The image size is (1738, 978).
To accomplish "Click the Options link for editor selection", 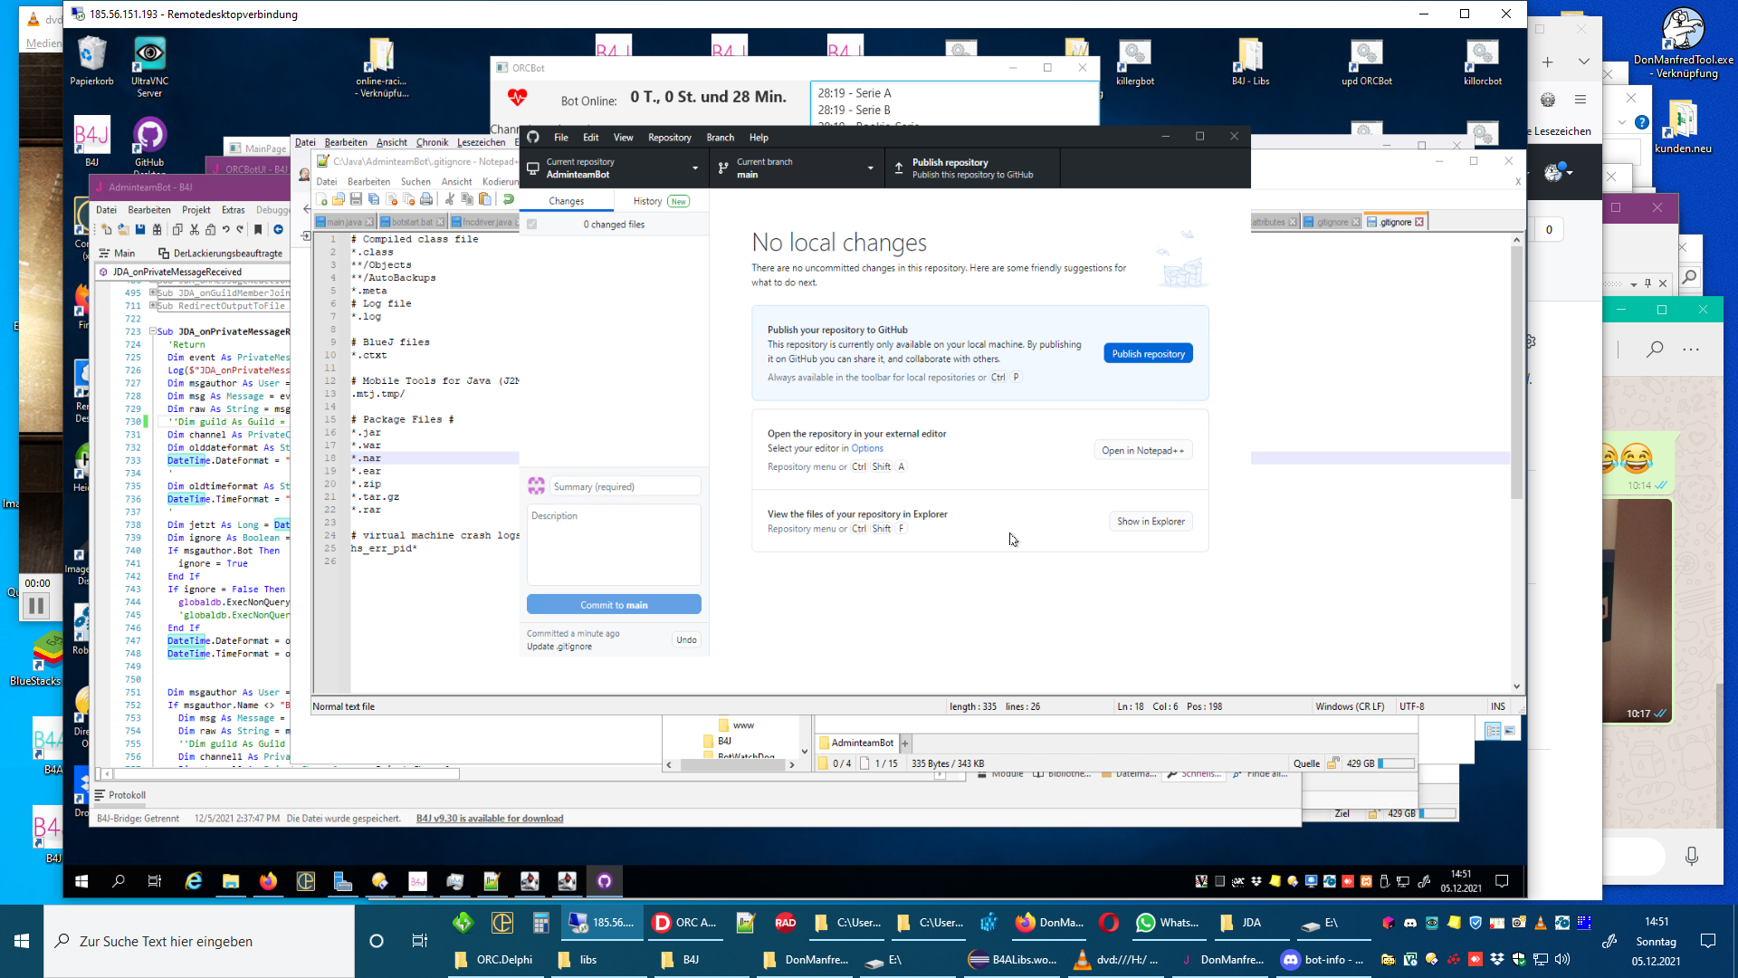I will coord(866,449).
